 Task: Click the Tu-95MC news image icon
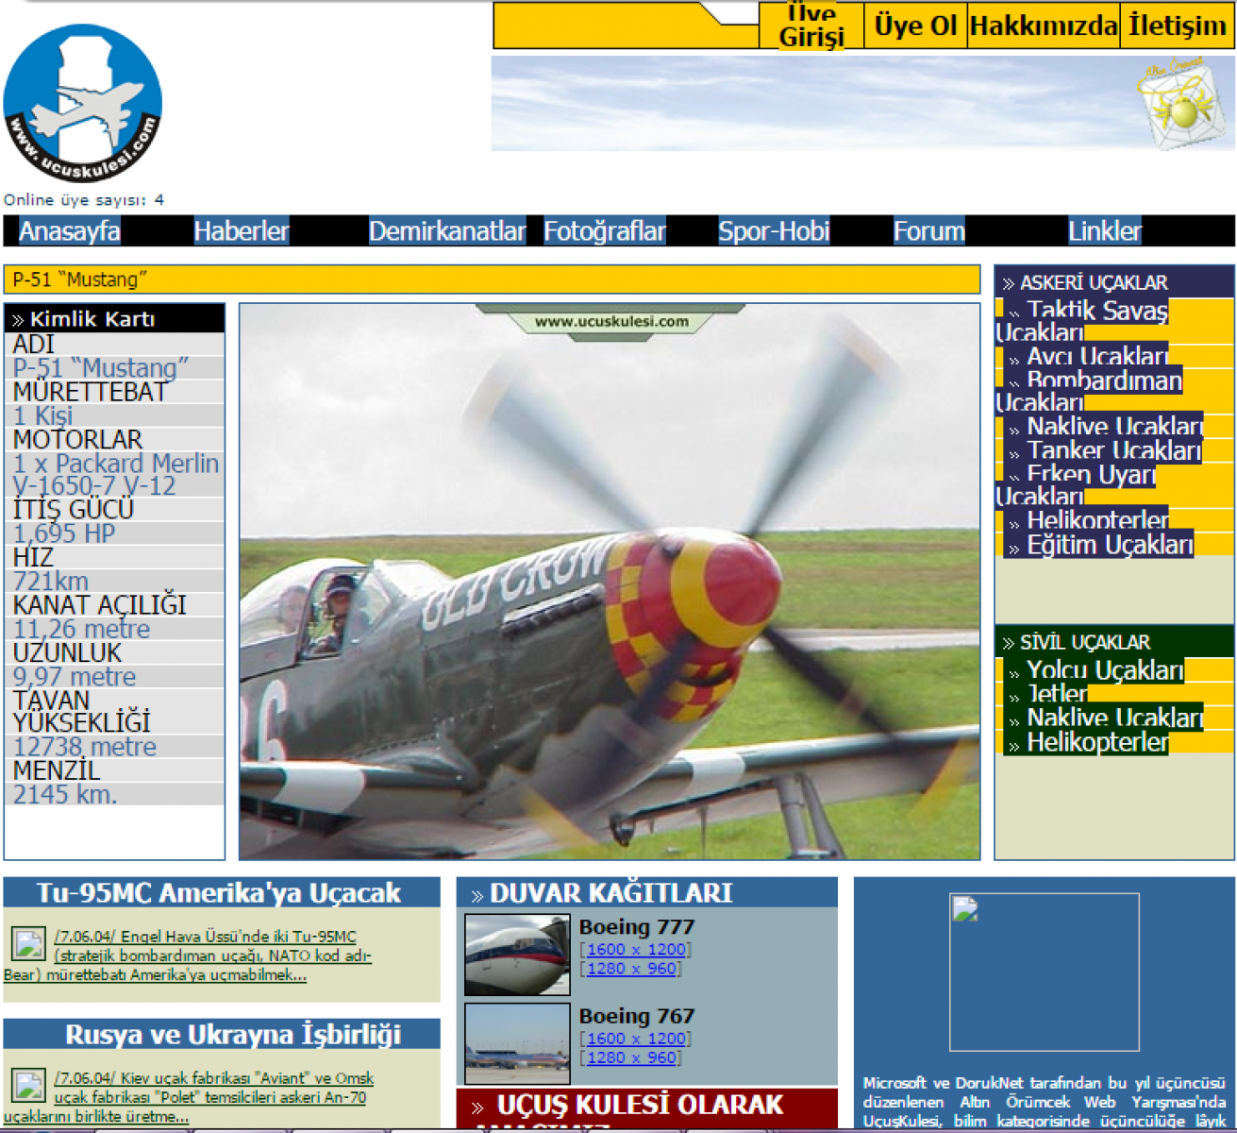click(x=28, y=943)
